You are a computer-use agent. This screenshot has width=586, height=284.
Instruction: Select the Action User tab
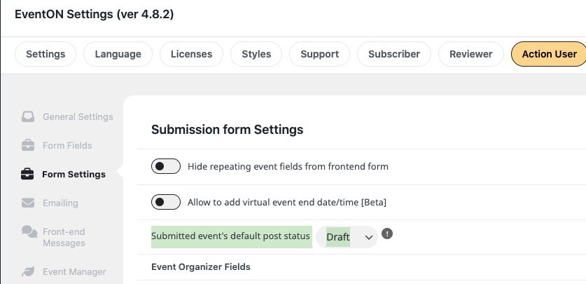click(549, 54)
